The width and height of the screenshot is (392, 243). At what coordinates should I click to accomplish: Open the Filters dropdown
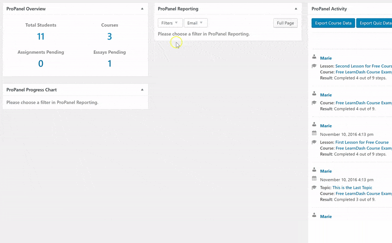click(170, 23)
